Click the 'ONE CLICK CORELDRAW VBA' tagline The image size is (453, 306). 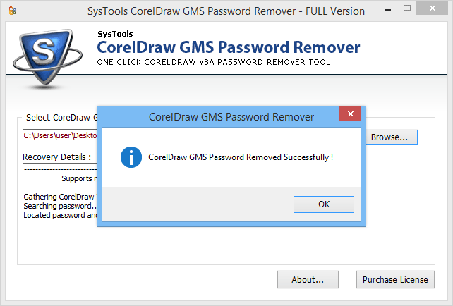213,63
